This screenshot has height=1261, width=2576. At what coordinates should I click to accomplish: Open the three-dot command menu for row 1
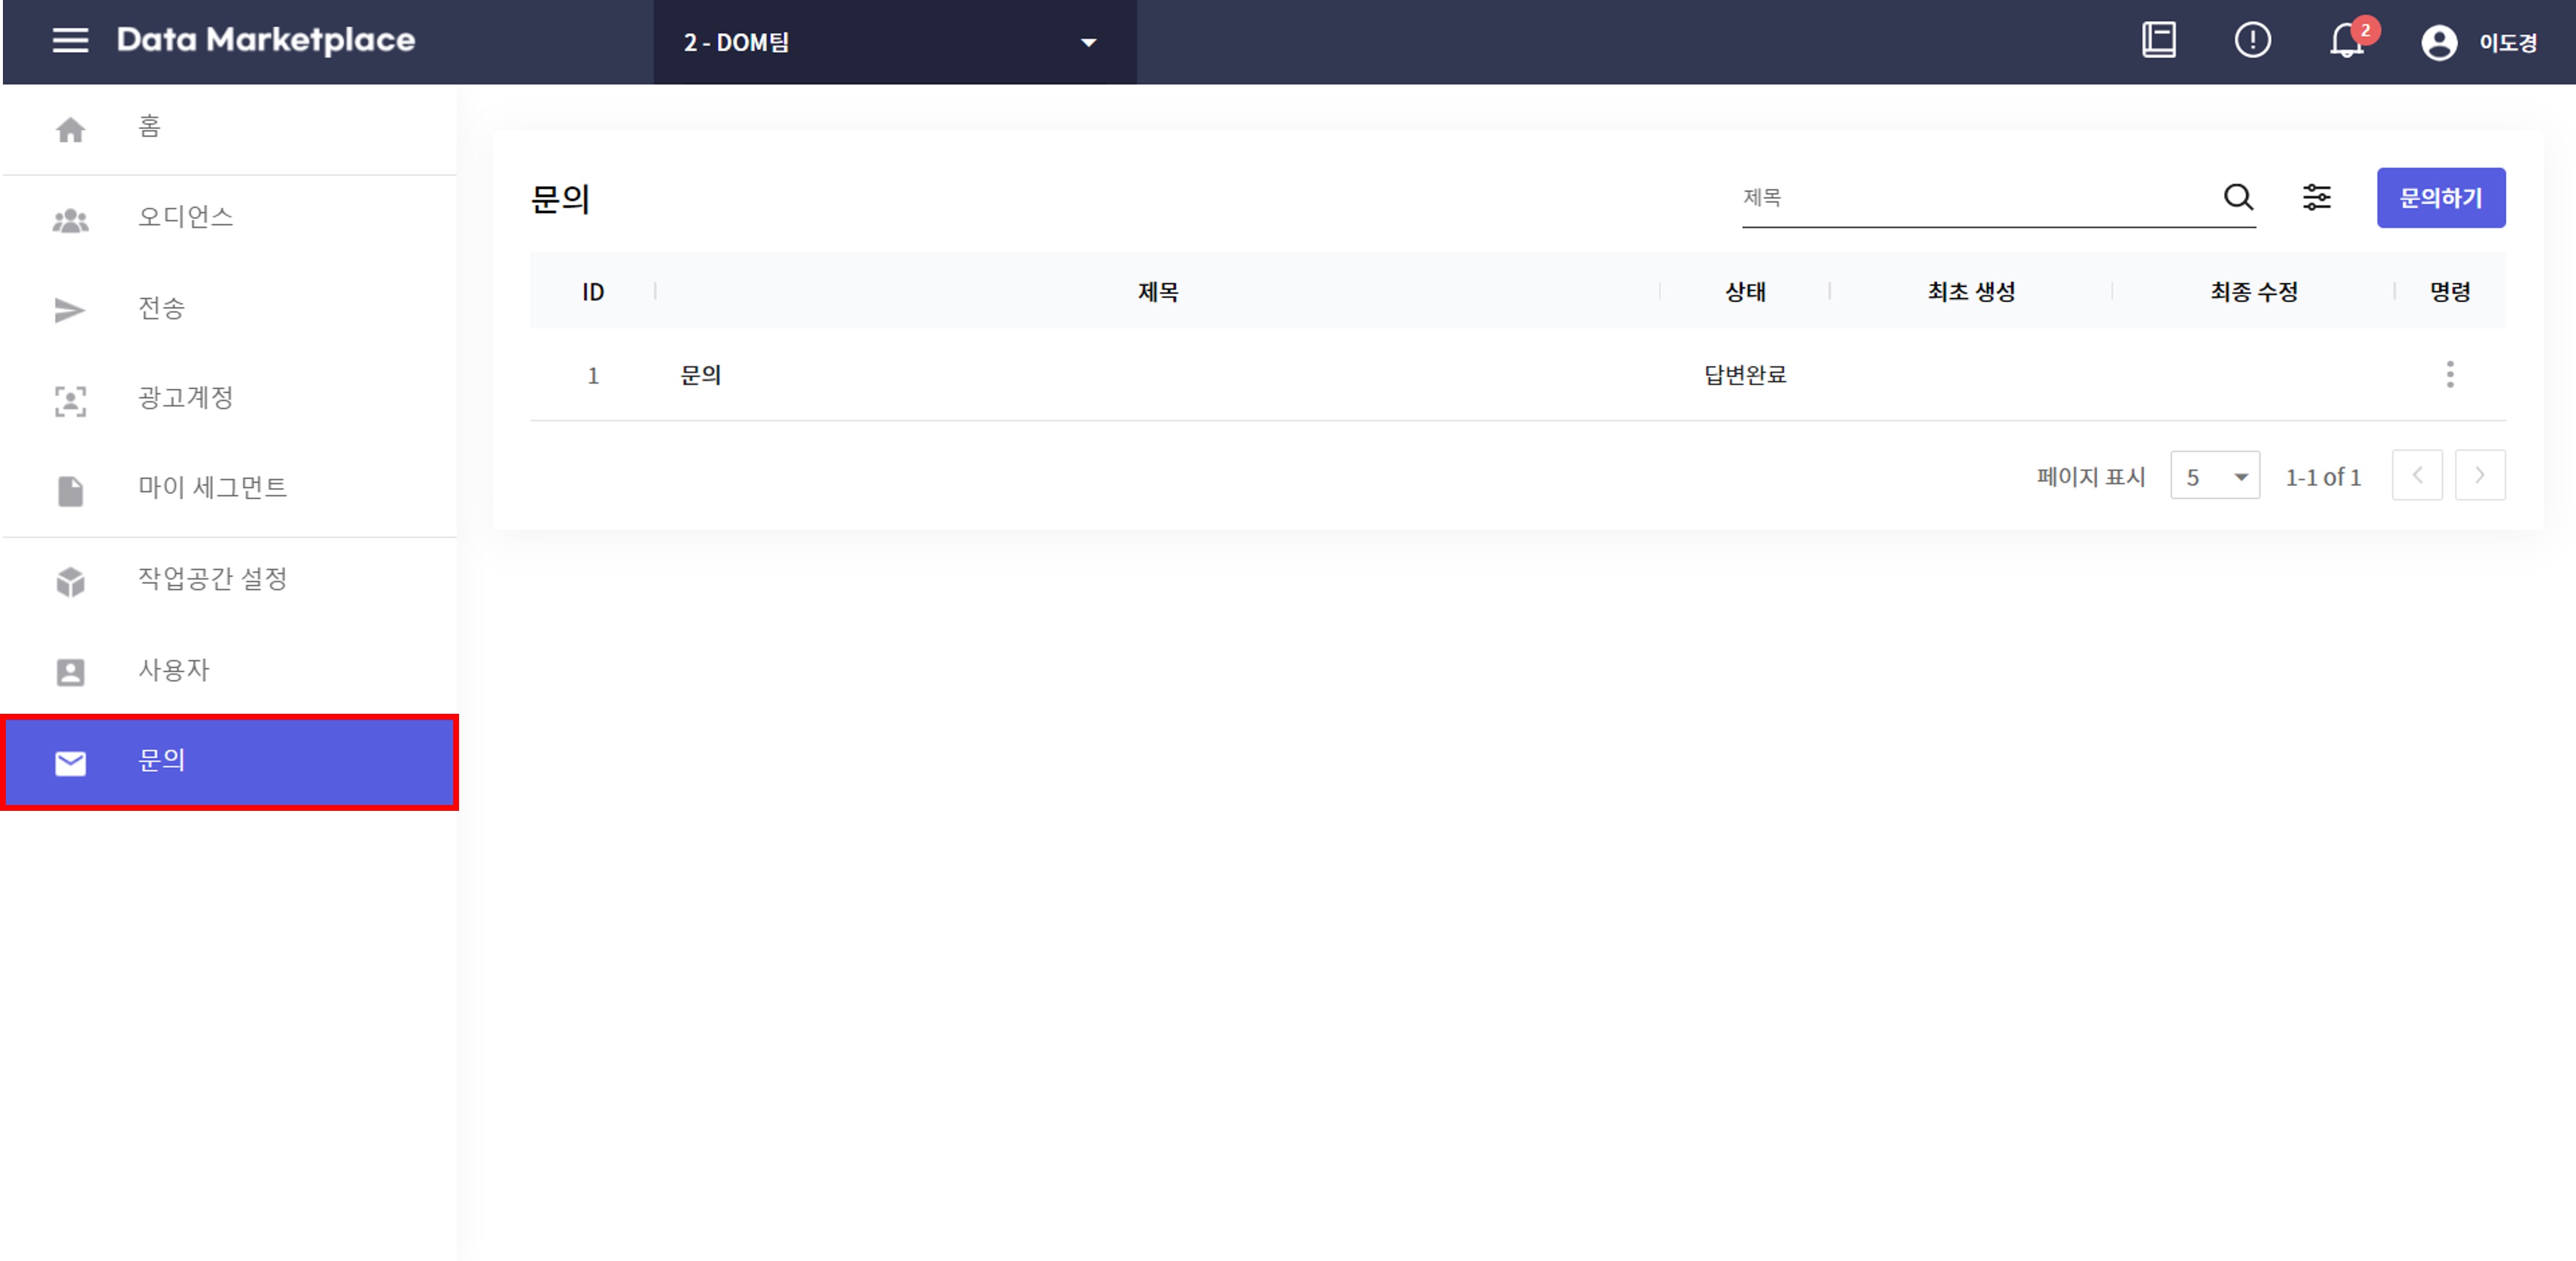click(2449, 374)
